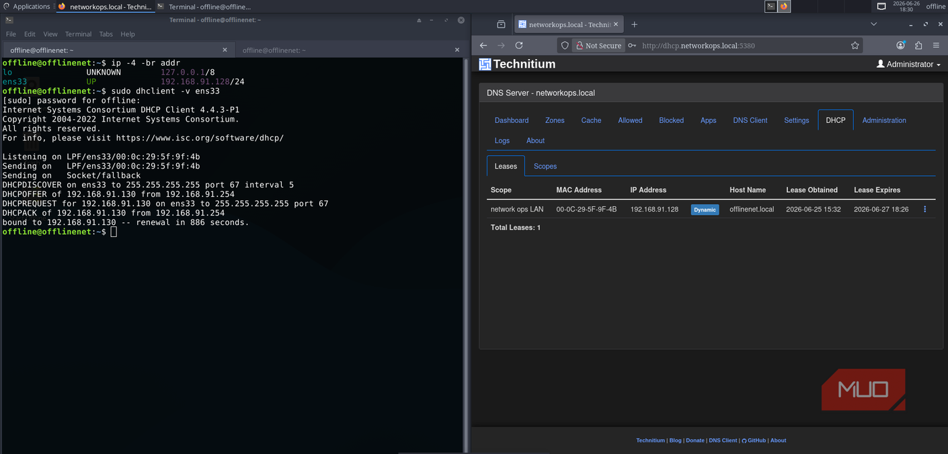Screen dimensions: 948x454
Task: Open the terminal View menu
Action: click(x=50, y=34)
